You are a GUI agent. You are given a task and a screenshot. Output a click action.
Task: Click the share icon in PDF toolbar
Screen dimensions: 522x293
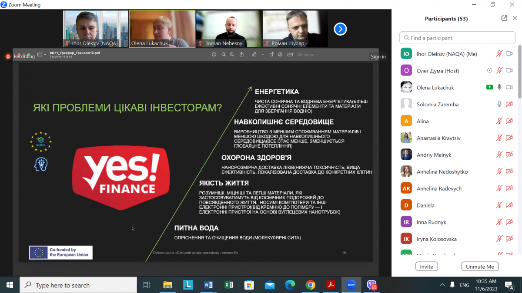[241, 55]
